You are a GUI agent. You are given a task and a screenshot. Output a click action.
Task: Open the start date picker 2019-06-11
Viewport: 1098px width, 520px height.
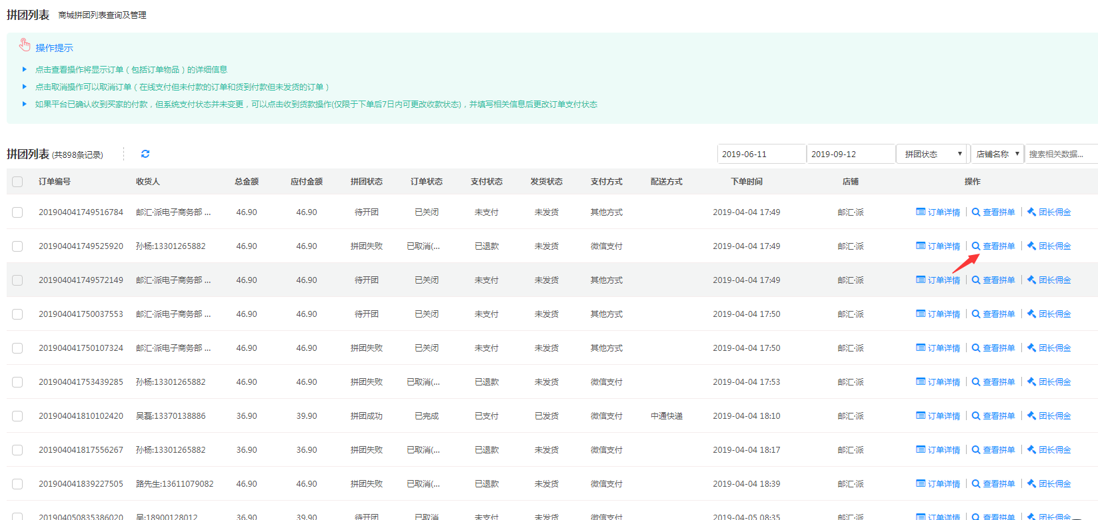761,154
